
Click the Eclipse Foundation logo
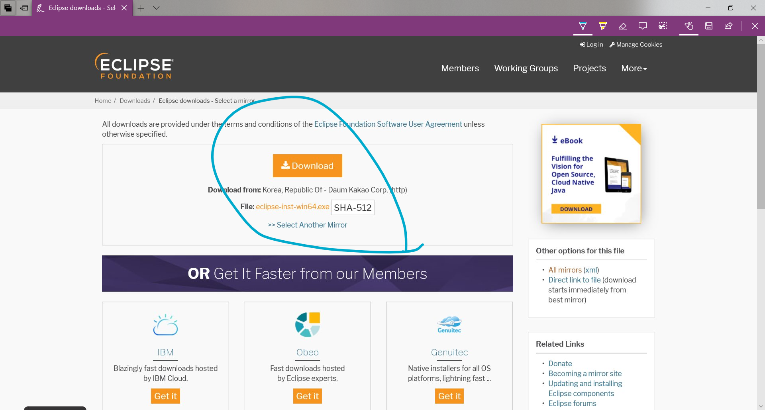134,66
